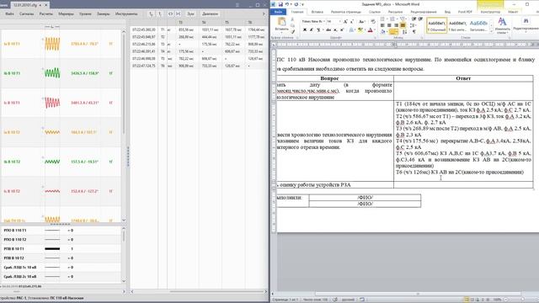Apply the Заголовок style from gallery
539x303 pixels.
pos(478,25)
